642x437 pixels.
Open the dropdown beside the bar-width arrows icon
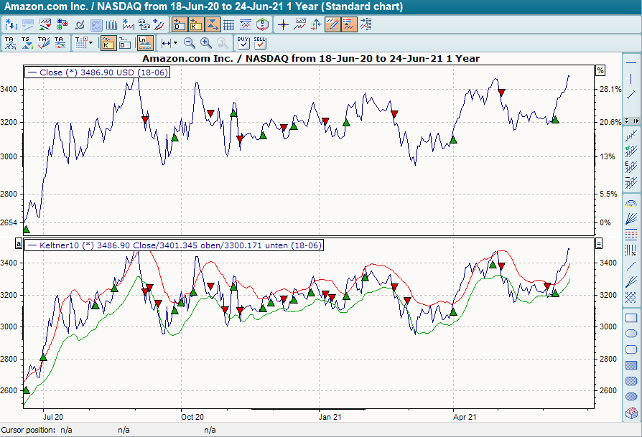pyautogui.click(x=176, y=43)
